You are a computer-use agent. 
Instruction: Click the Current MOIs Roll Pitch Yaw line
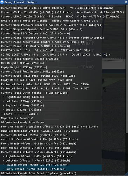[x=38, y=76]
